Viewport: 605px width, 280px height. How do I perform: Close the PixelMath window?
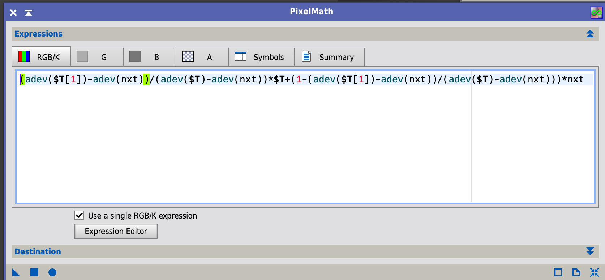coord(13,13)
